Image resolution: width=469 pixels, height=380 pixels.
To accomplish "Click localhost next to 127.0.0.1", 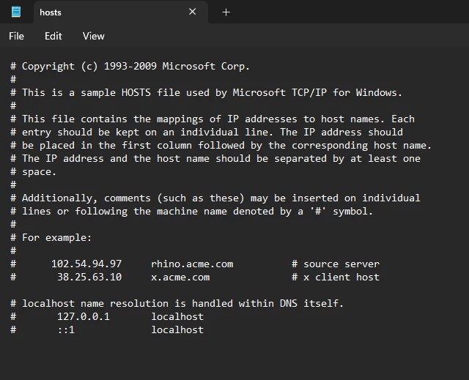I will (177, 316).
